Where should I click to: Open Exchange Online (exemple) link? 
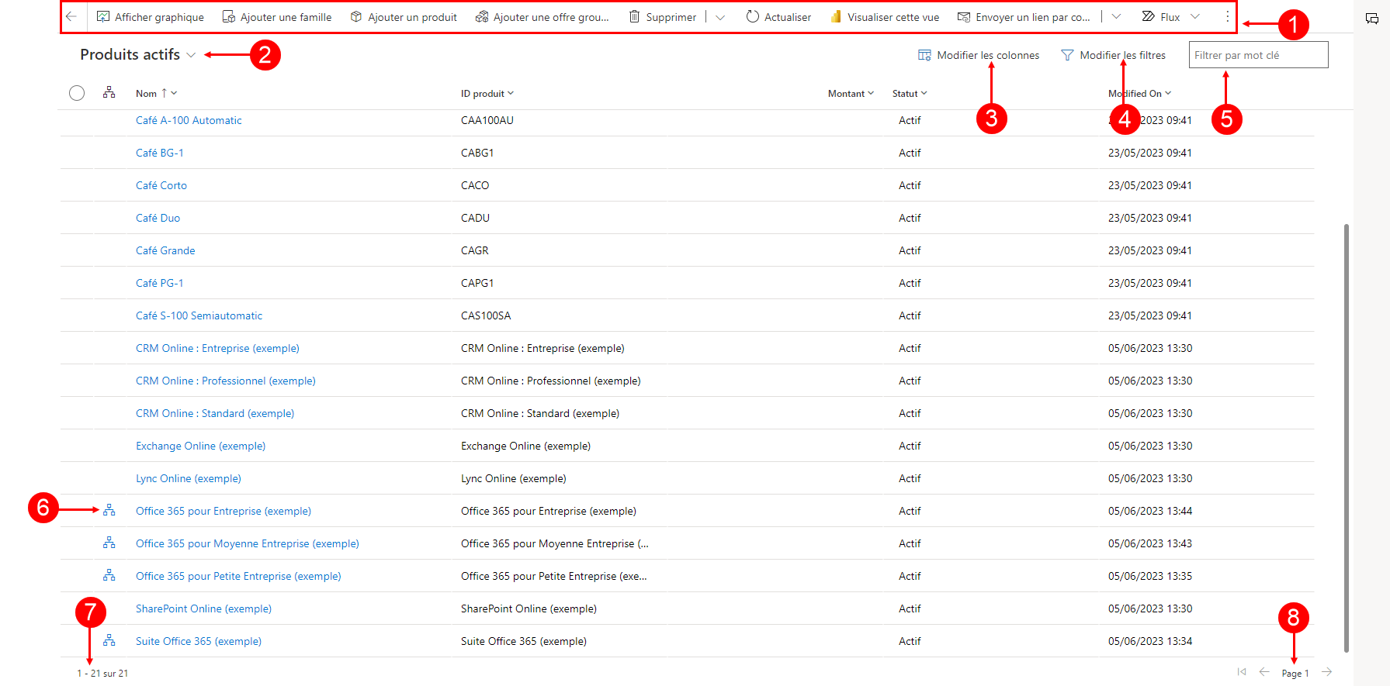[x=200, y=446]
